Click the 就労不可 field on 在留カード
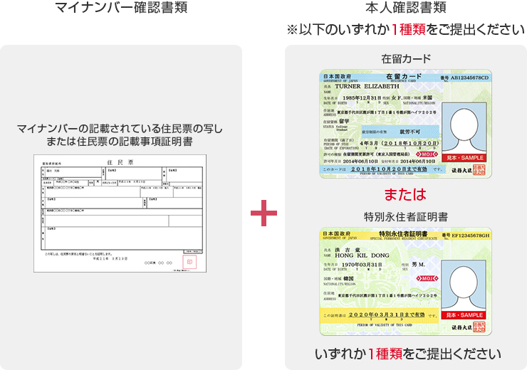 coord(400,132)
